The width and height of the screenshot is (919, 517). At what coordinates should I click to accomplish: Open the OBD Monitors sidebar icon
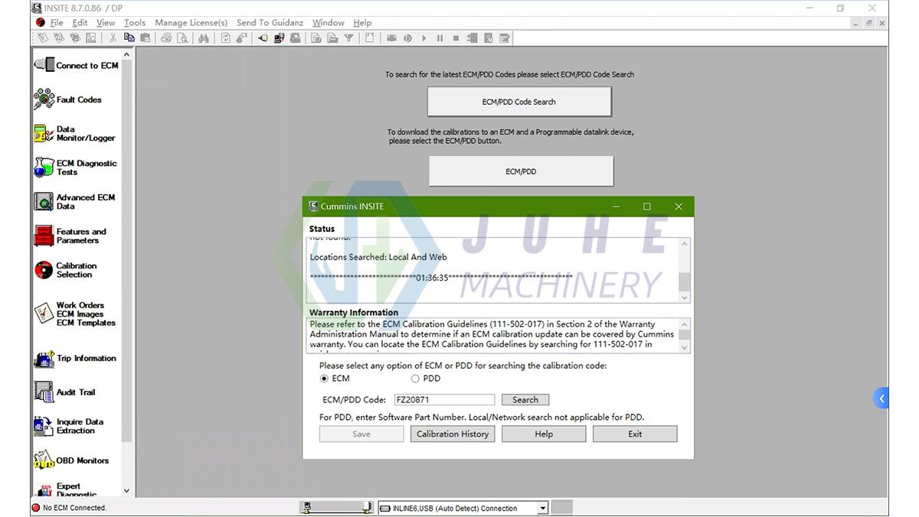pos(44,460)
